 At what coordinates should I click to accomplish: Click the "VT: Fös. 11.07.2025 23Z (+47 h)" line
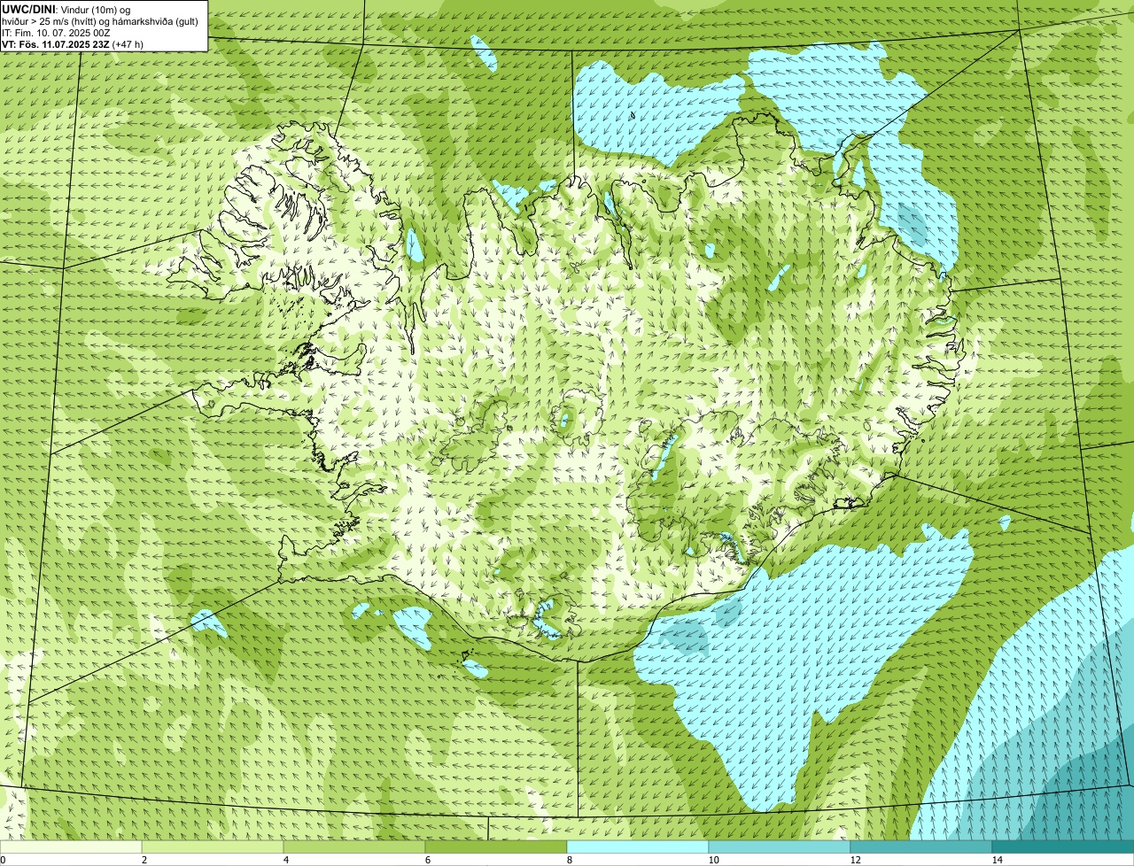point(73,44)
